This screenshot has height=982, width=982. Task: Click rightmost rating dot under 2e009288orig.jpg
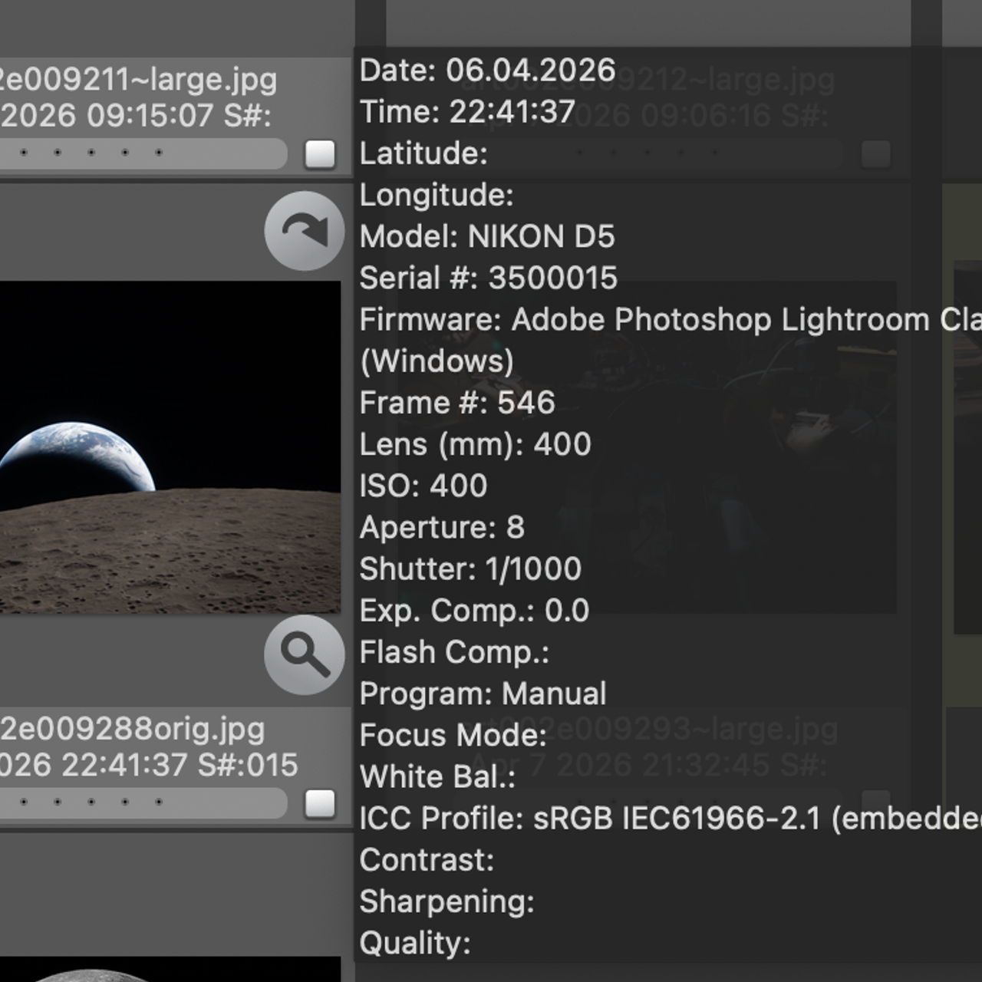point(159,802)
